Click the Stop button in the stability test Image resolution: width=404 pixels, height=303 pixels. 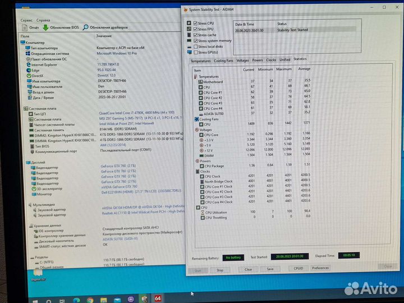click(x=220, y=270)
